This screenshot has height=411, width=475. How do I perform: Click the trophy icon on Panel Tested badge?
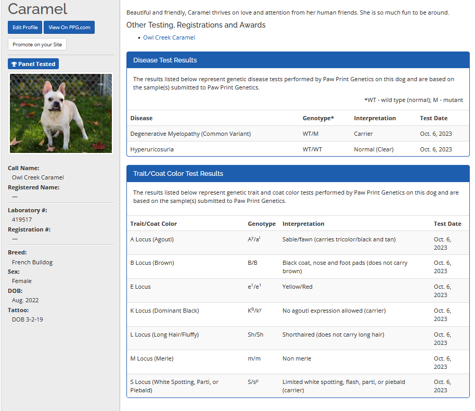click(14, 64)
